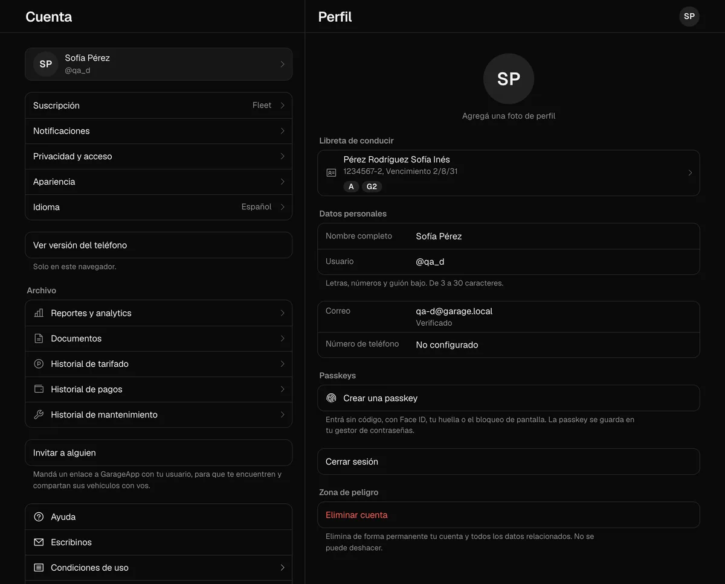
Task: Open the Notificaciones menu entry
Action: click(158, 131)
